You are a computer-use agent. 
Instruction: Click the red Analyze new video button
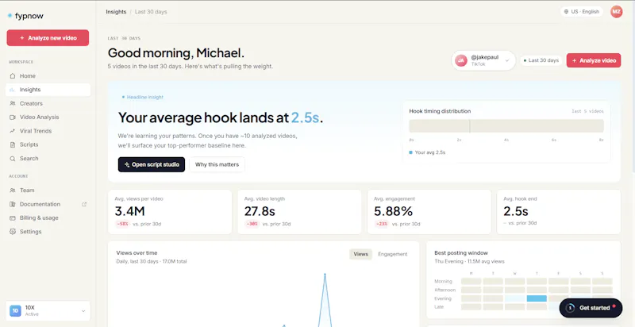48,37
